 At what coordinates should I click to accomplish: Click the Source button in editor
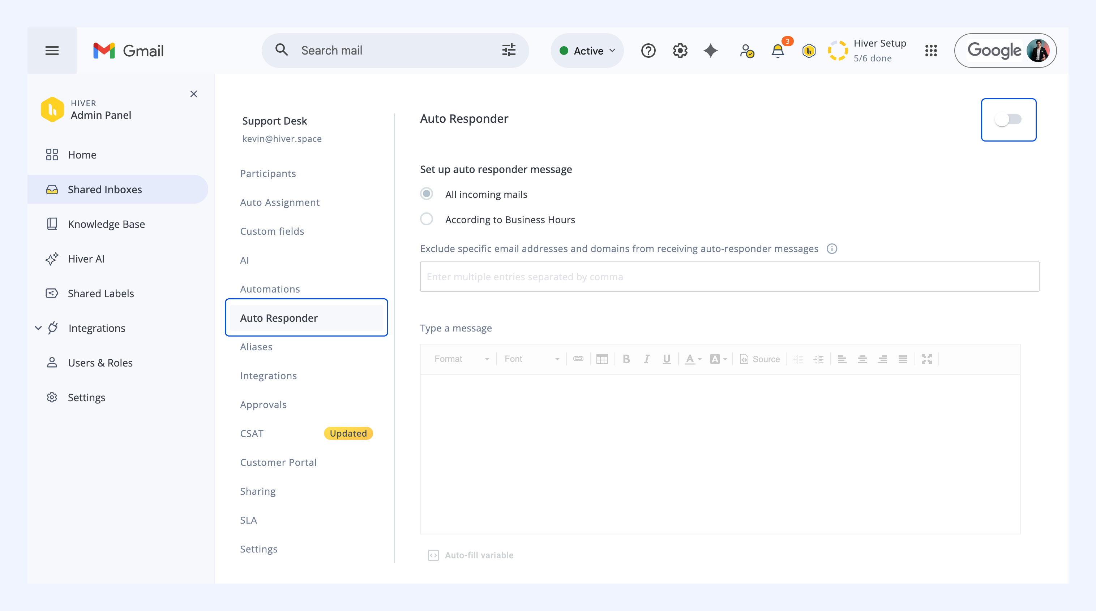tap(760, 359)
